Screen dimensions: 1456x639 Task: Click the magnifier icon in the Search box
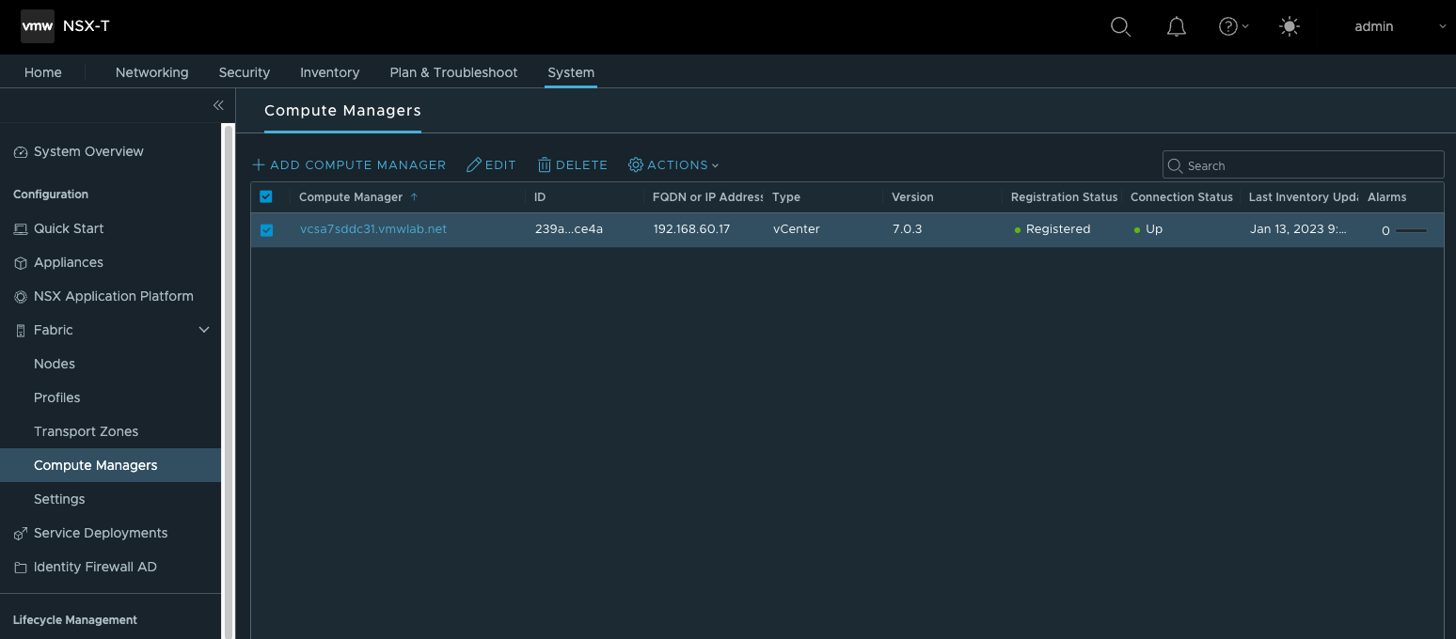[1175, 165]
